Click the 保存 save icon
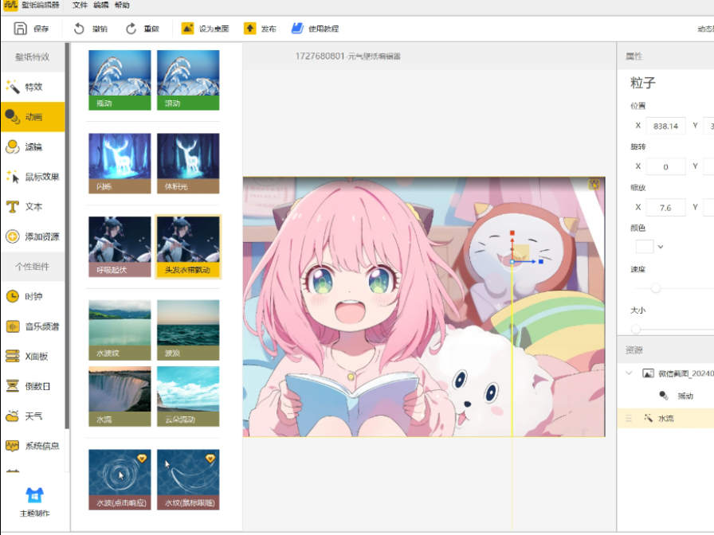This screenshot has width=714, height=535. point(20,29)
